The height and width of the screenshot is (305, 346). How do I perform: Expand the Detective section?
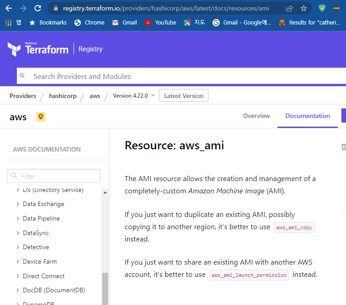coord(18,247)
